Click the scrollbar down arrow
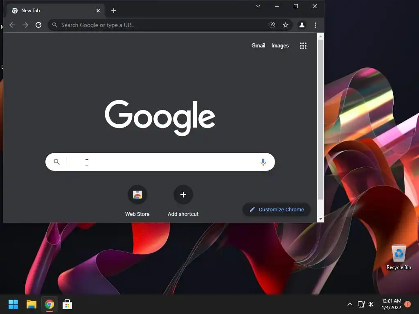 point(320,219)
